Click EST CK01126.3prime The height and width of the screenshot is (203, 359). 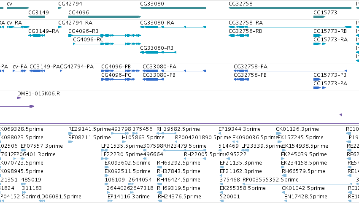[279, 133]
